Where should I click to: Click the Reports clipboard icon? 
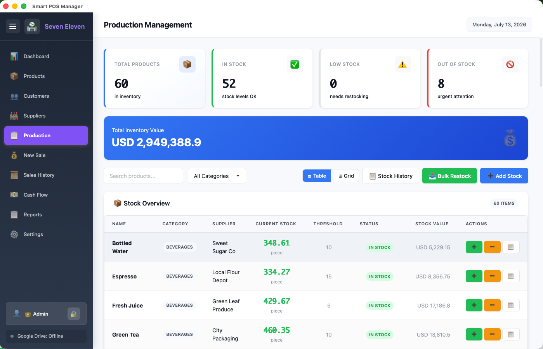(14, 214)
